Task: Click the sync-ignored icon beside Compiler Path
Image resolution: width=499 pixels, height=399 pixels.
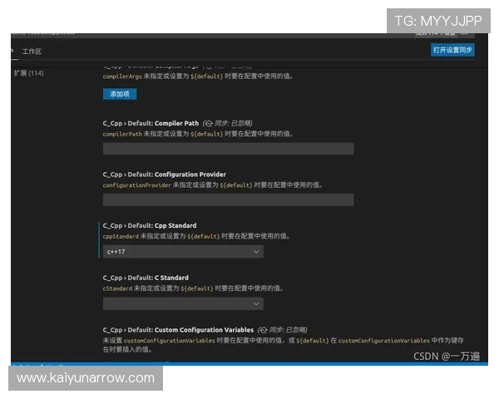Action: (208, 123)
